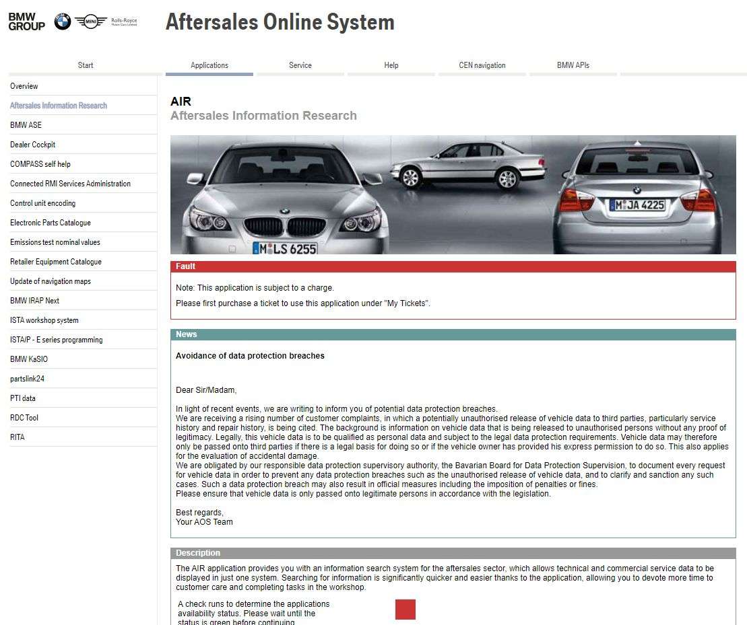Open the Start tab

point(86,65)
